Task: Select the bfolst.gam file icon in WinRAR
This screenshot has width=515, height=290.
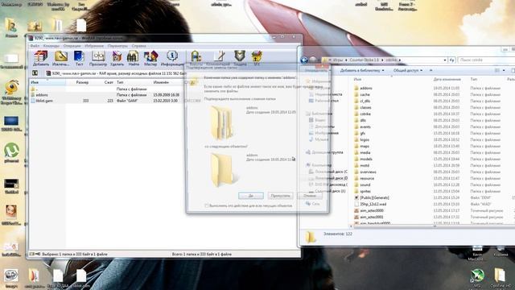Action: pos(33,101)
